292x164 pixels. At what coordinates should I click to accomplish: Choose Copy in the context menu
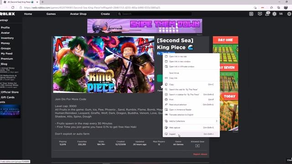(191, 84)
